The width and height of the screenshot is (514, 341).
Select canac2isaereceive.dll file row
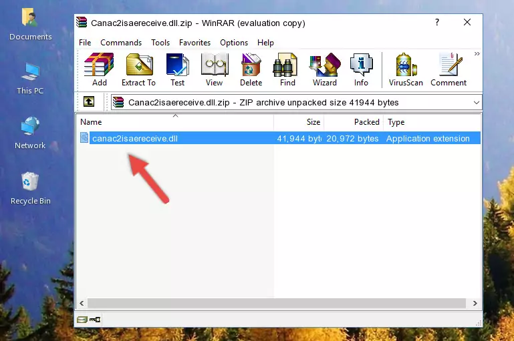point(279,138)
